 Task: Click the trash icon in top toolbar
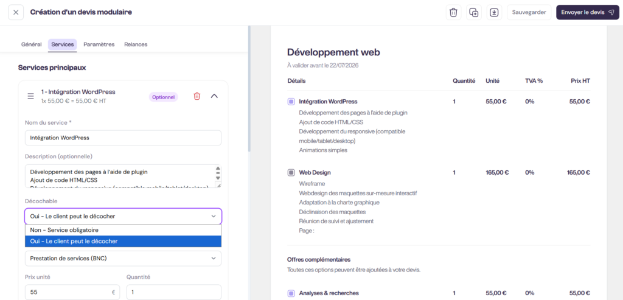[x=453, y=12]
